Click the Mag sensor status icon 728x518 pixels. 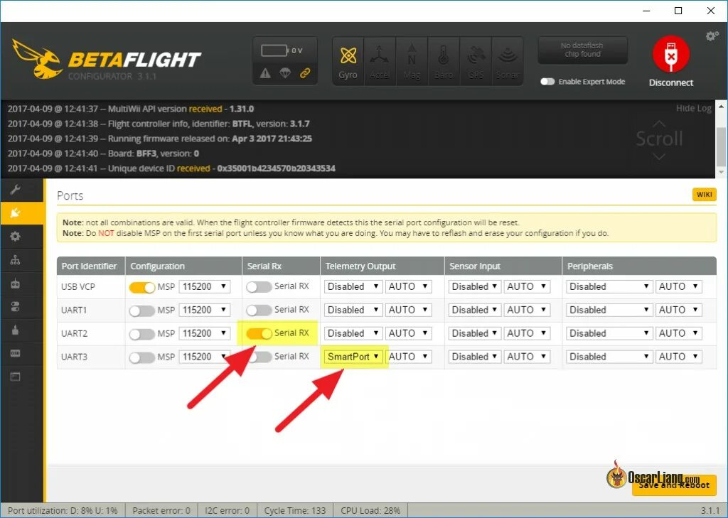412,61
